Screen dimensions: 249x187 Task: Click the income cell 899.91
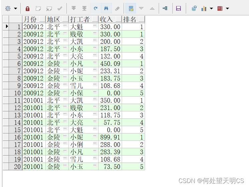click(x=110, y=137)
